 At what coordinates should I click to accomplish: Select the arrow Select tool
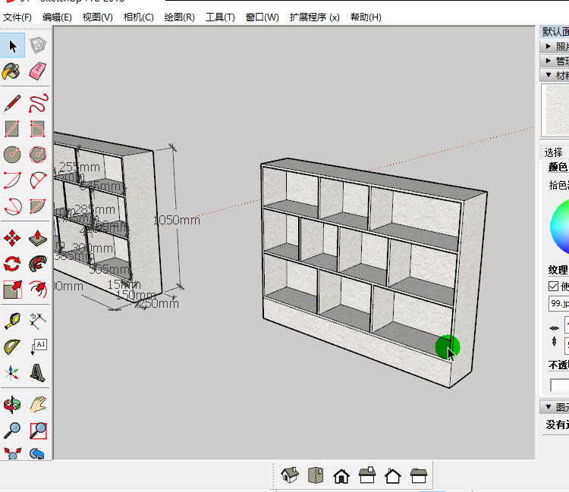click(x=13, y=45)
